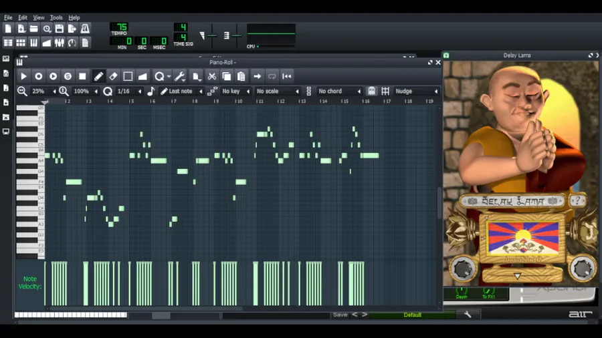Toggle auto-scrolling arrow in the Piano-Roll

tap(258, 76)
